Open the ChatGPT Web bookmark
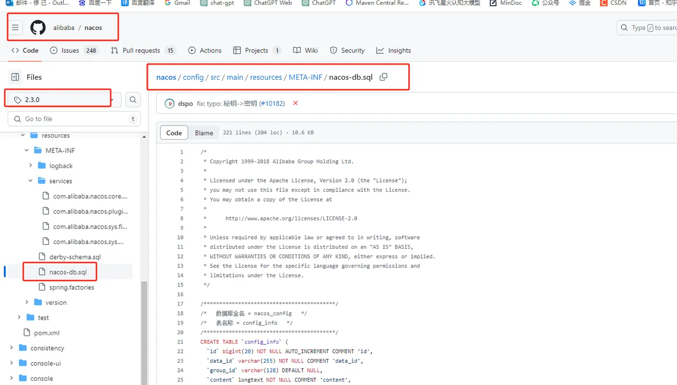This screenshot has width=677, height=385. point(268,3)
